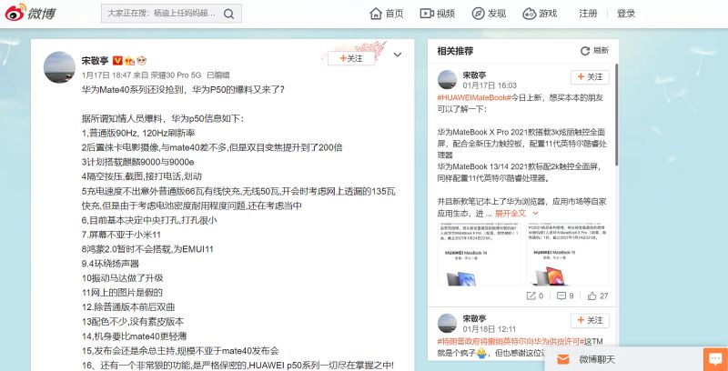Click text '13配色不少,没有素皮版本'
The height and width of the screenshot is (371, 728).
[x=133, y=321]
